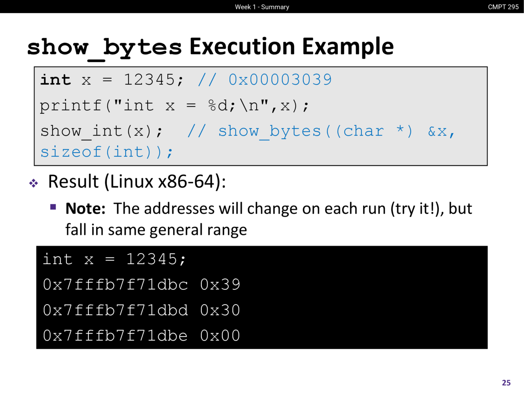Click the blue "sizeof(int));" text
The width and height of the screenshot is (524, 393).
[106, 152]
